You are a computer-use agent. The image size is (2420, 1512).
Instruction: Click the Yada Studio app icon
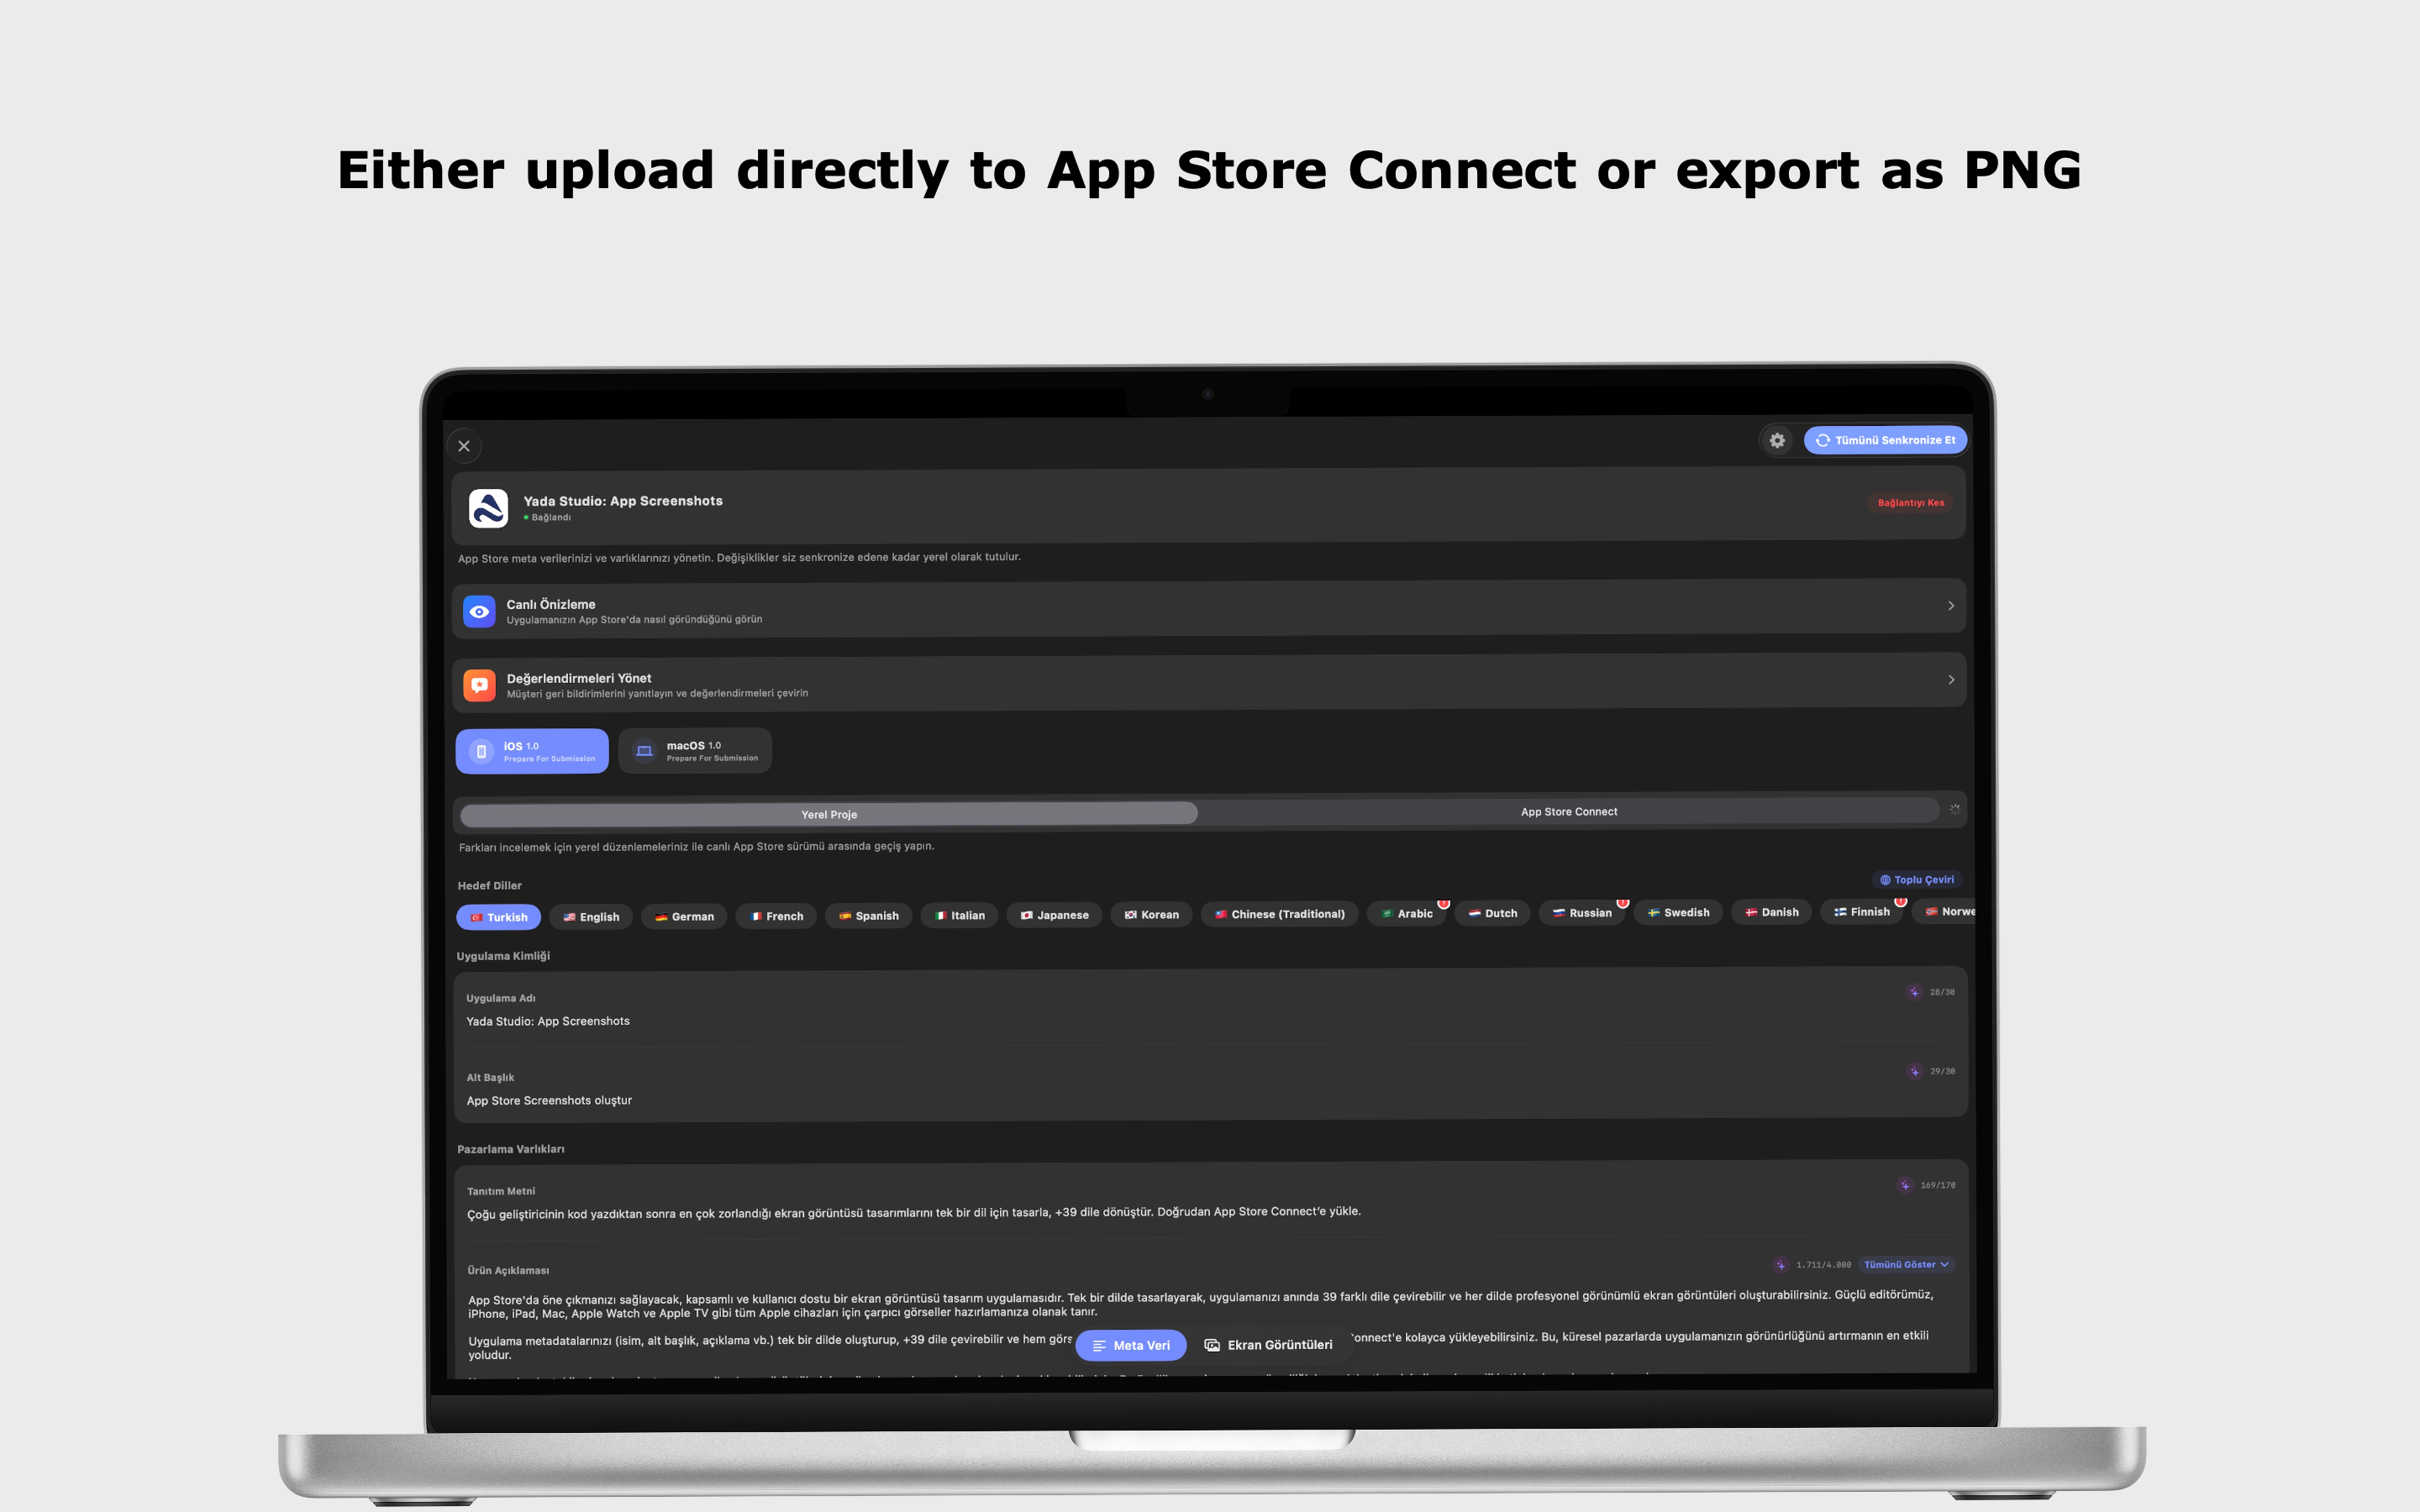[488, 508]
